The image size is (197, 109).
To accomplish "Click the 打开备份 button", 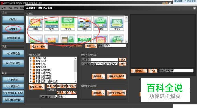I will tap(72, 92).
